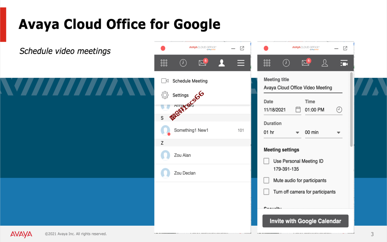
Task: Click the S section header in contacts
Action: [203, 118]
